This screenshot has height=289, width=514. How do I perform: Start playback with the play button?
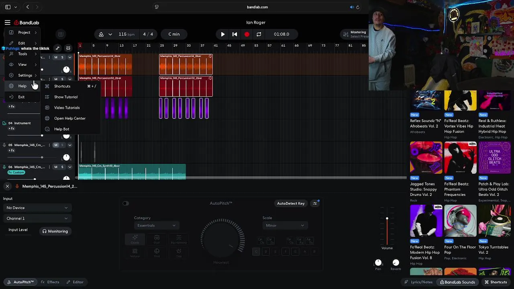click(x=223, y=34)
